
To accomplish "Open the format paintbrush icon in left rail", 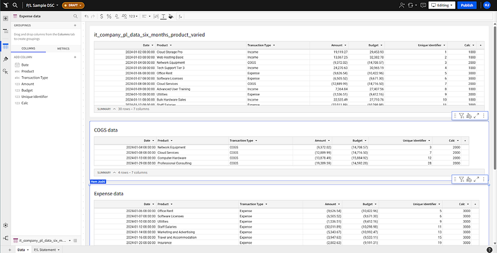I will 6,59.
